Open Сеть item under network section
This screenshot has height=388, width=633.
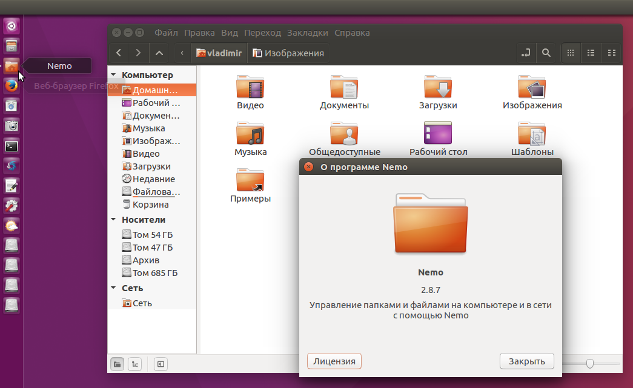pyautogui.click(x=152, y=303)
